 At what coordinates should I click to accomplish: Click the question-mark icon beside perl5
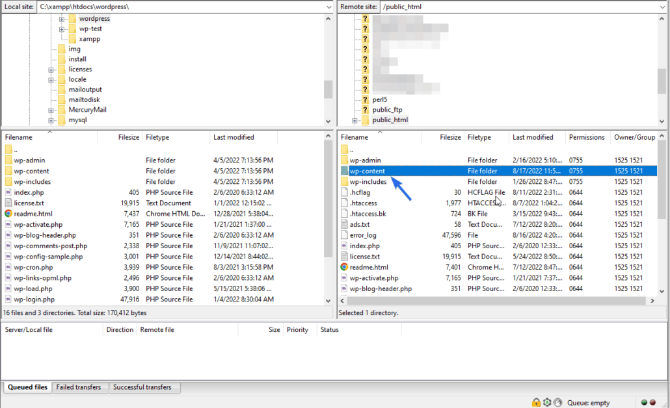point(366,99)
